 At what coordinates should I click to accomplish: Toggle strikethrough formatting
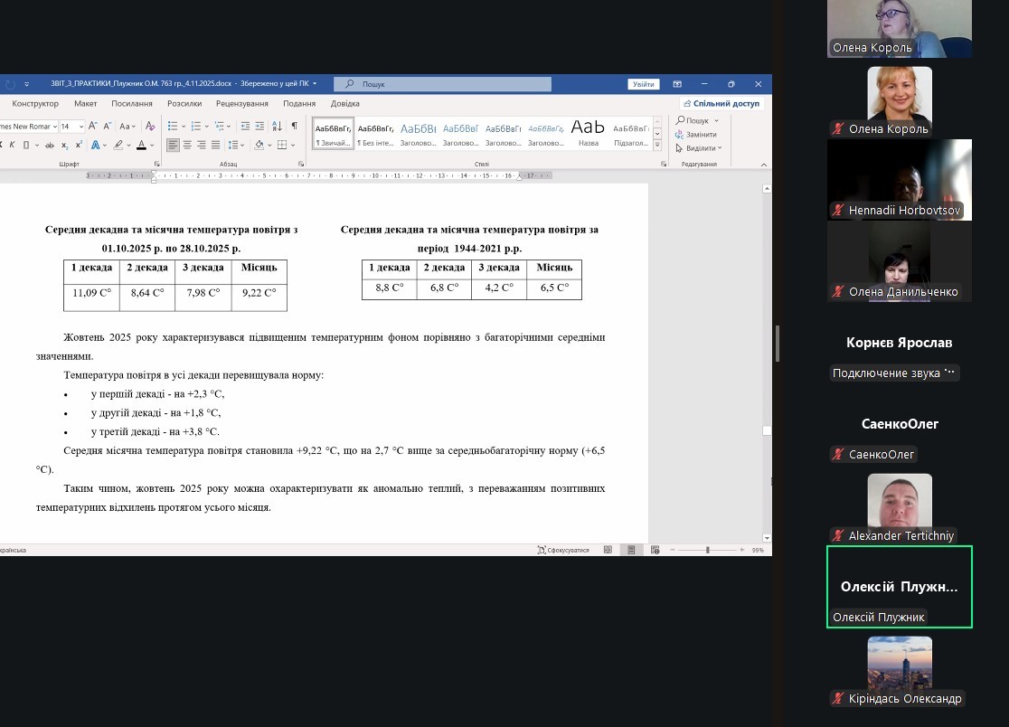tap(51, 145)
